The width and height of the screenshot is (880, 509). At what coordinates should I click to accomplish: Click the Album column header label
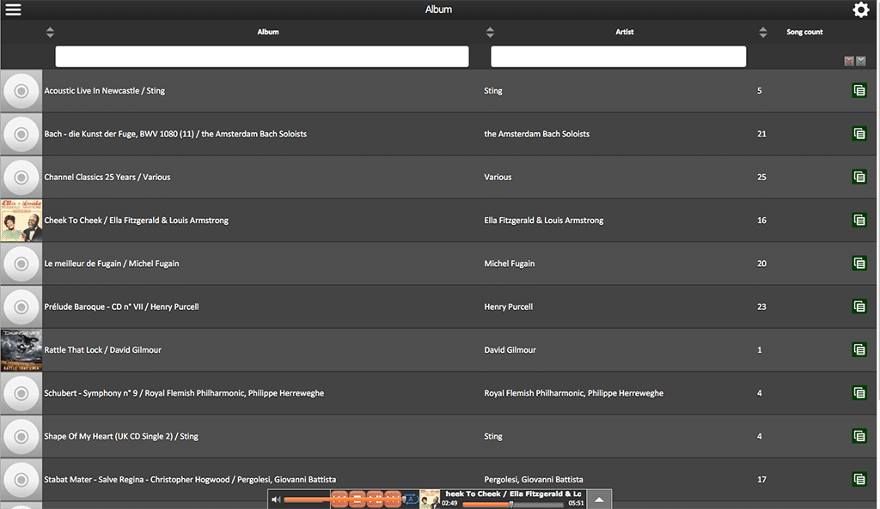coord(268,32)
